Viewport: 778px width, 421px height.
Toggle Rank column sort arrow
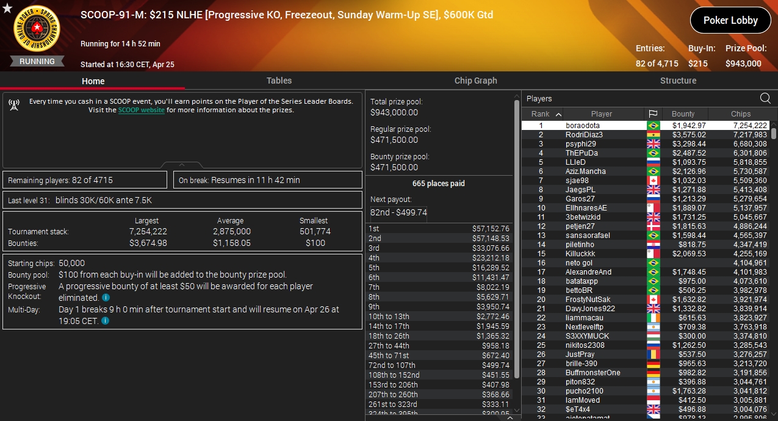tap(558, 114)
